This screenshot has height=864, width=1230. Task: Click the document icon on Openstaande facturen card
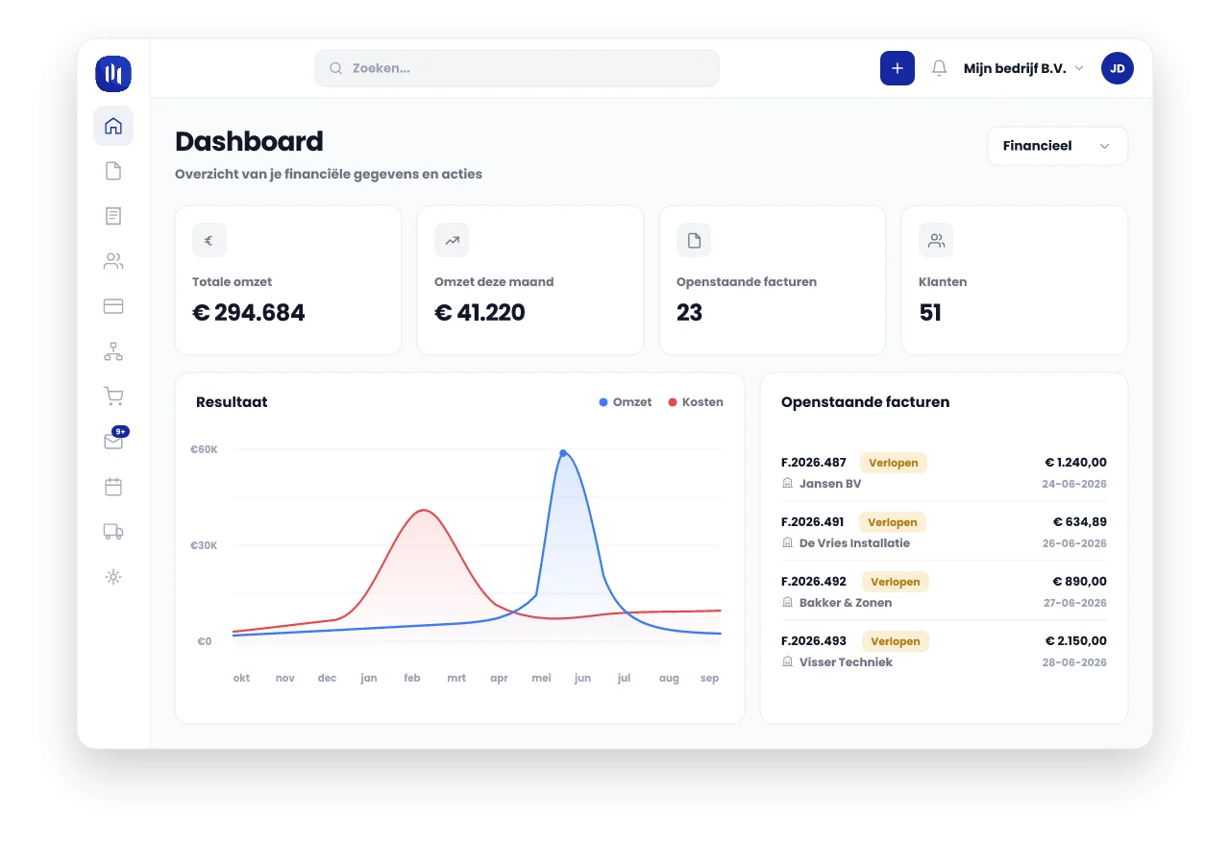694,240
